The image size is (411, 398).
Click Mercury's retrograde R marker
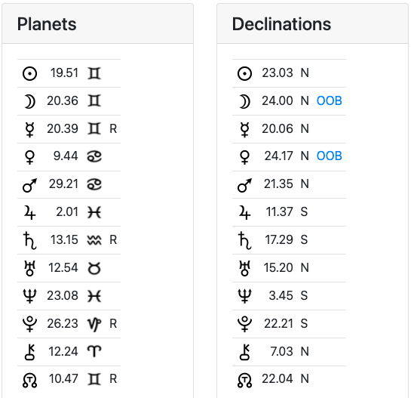point(113,128)
